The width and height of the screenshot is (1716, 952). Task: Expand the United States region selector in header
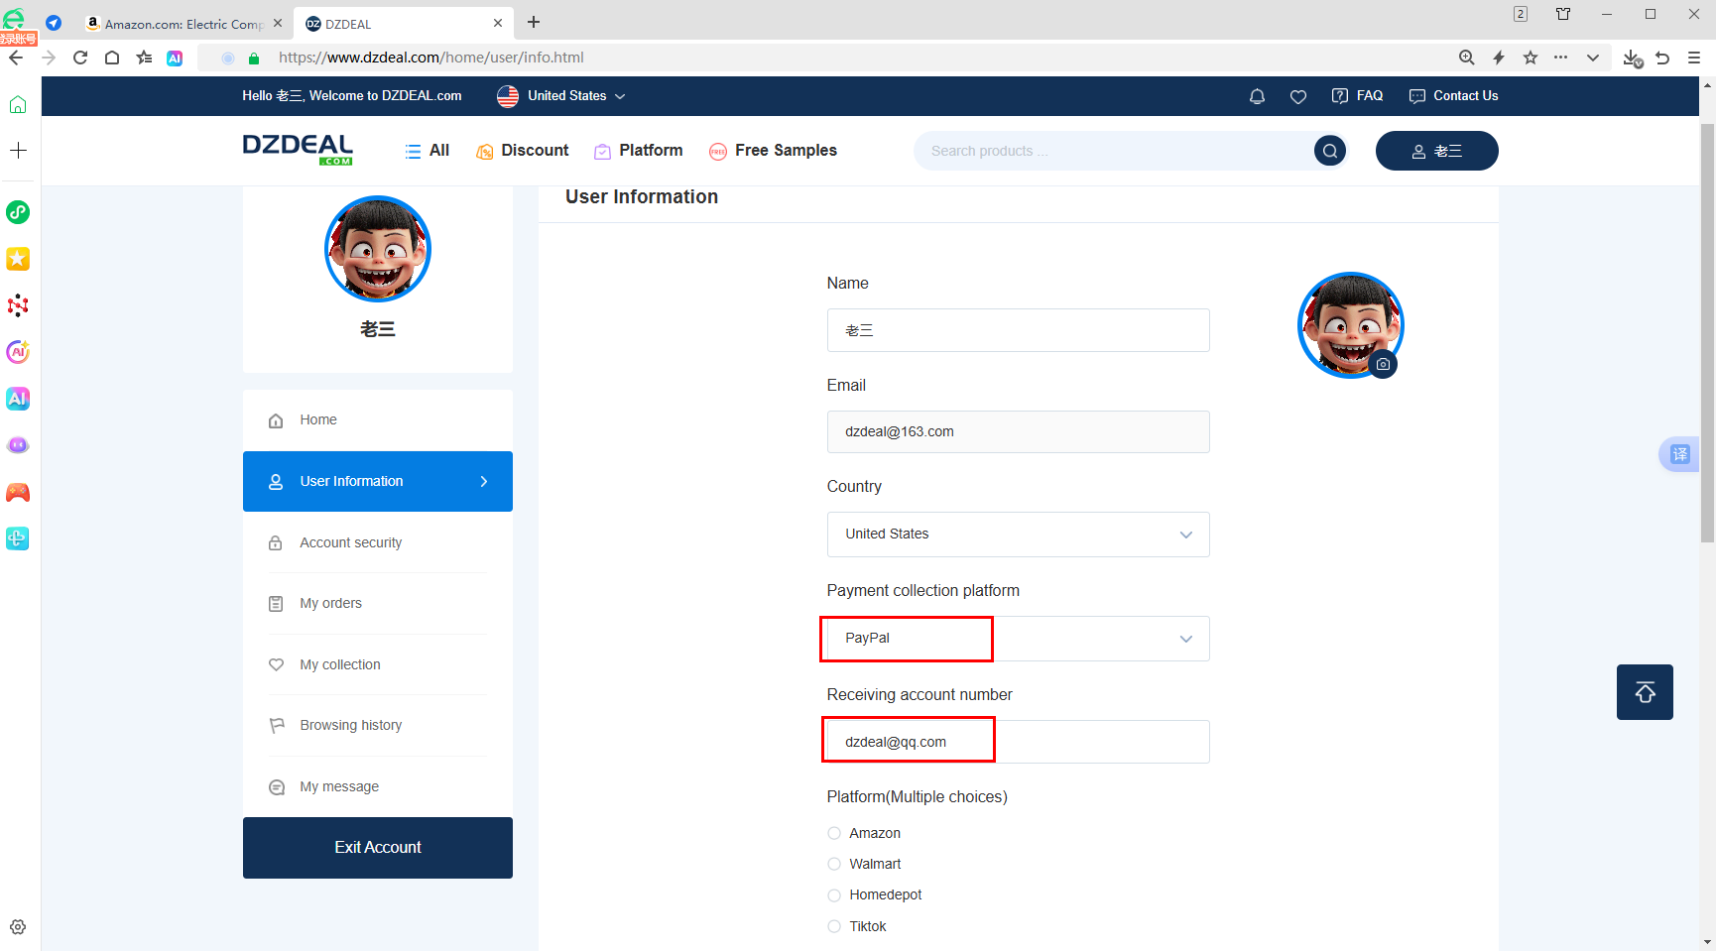click(561, 96)
